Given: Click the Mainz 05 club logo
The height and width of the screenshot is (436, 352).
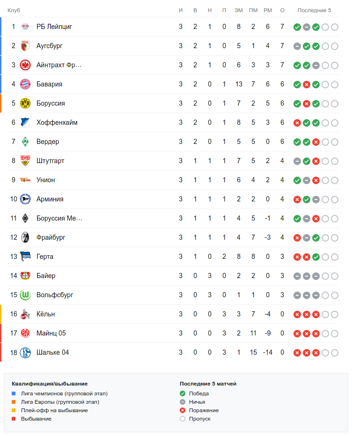Looking at the screenshot, I should coord(25,334).
